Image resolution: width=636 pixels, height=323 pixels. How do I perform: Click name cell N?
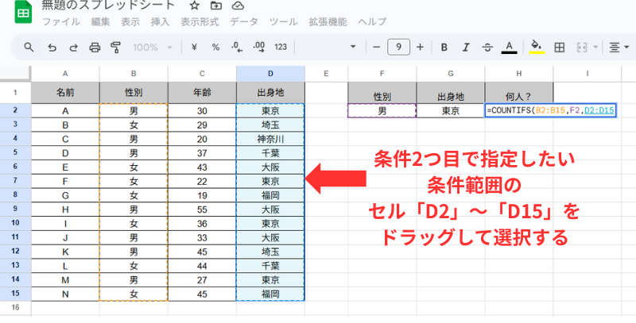pyautogui.click(x=65, y=294)
